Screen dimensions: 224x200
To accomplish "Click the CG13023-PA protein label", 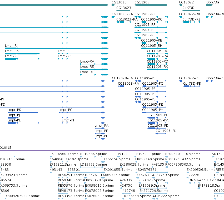I will tap(128, 84).
